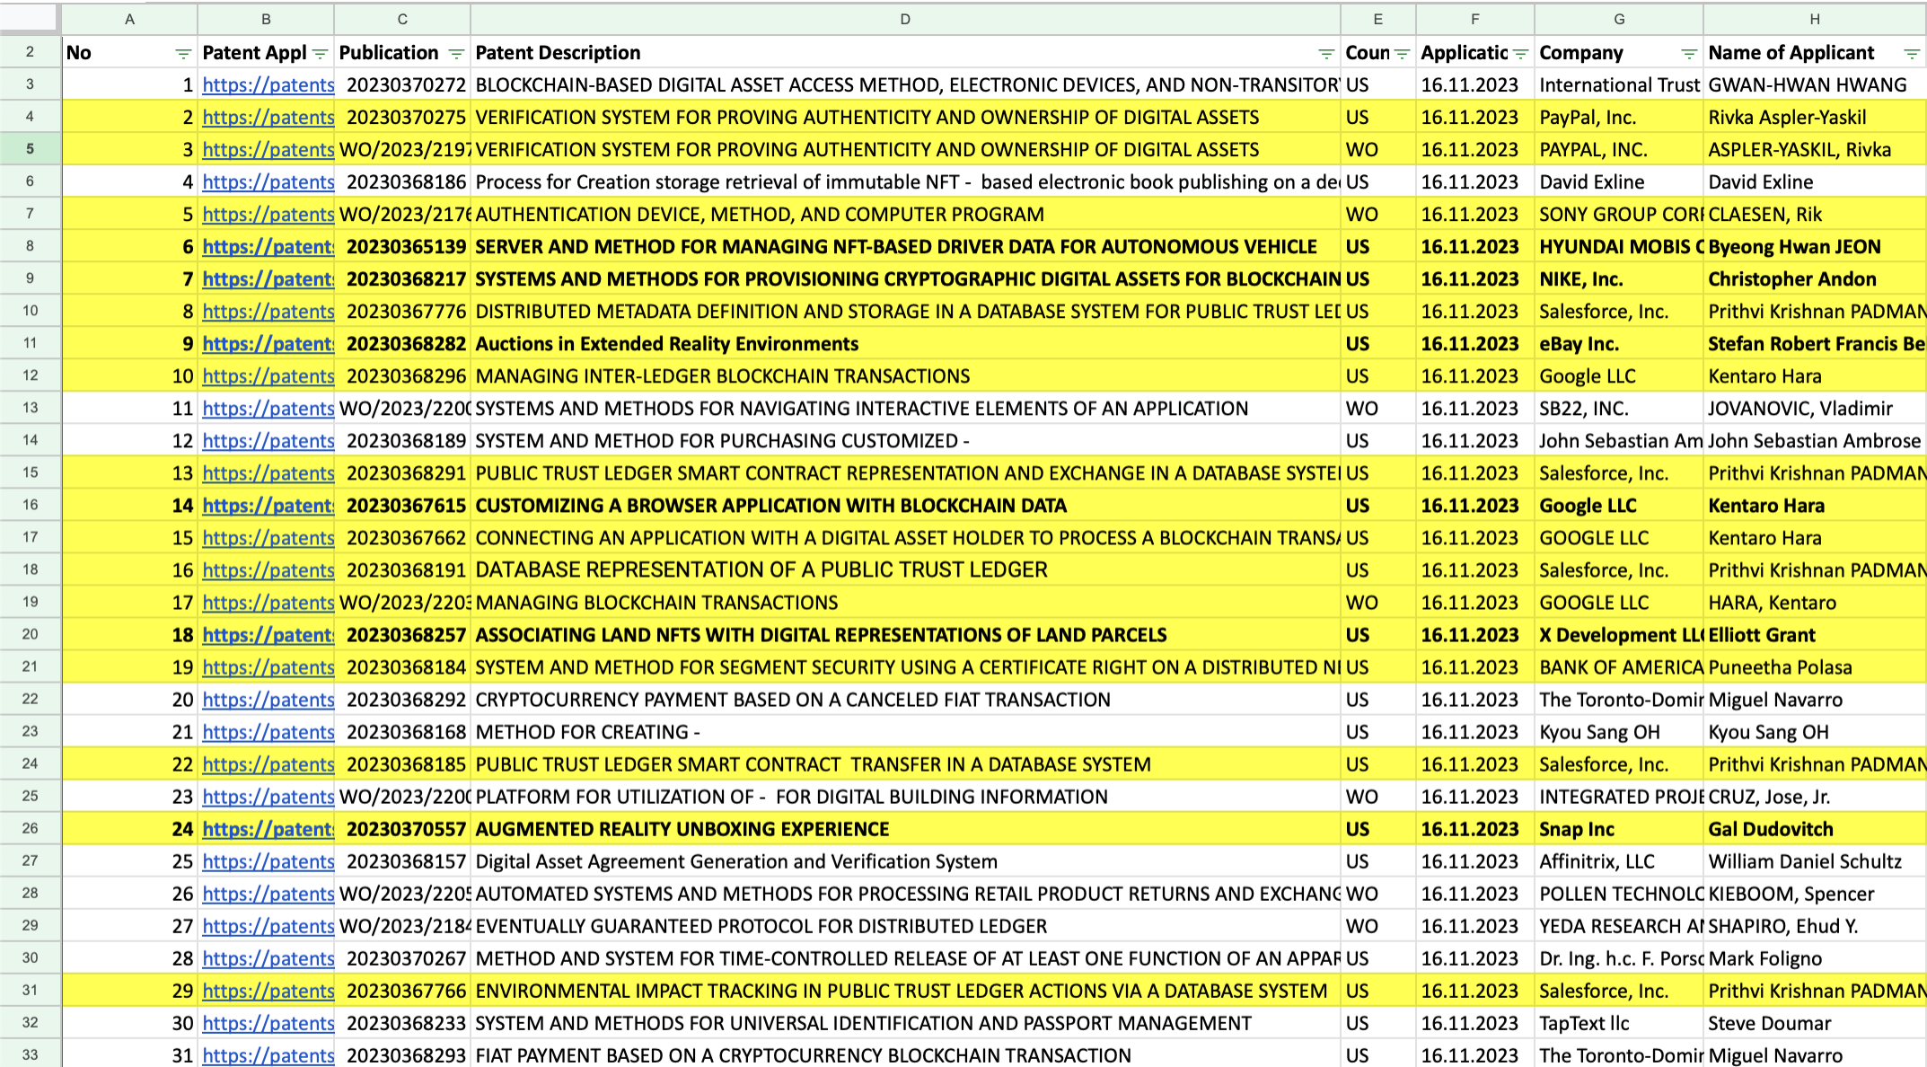Open patent link in row No 1
Screen dimensions: 1927x1067
268,85
